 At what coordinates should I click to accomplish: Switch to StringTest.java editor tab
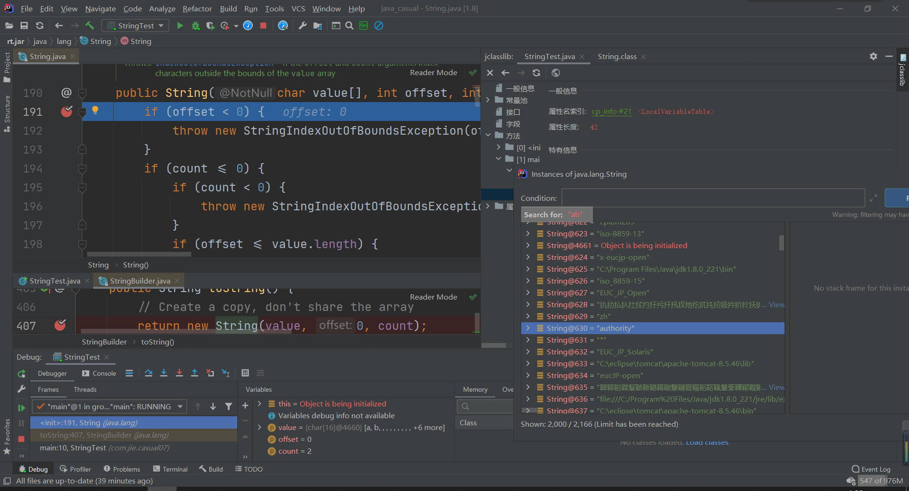point(55,281)
